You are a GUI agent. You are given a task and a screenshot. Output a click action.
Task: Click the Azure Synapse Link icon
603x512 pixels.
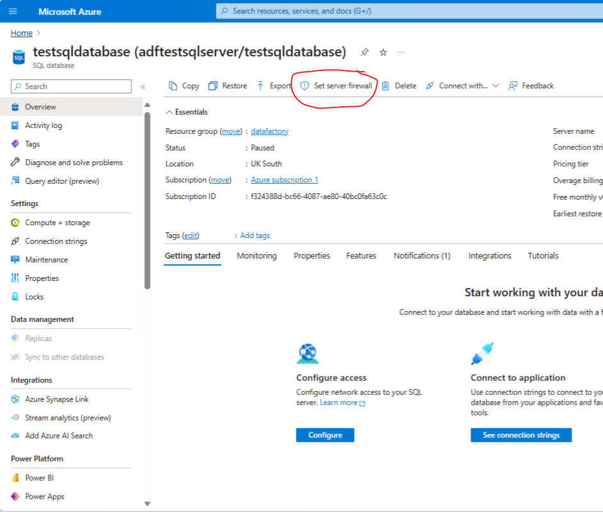[15, 399]
